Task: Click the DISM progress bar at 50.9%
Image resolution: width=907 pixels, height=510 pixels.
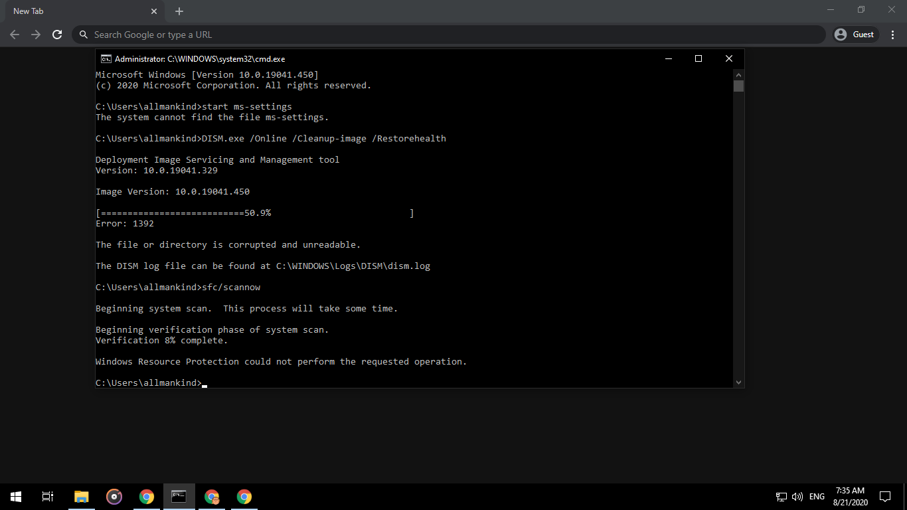Action: 255,213
